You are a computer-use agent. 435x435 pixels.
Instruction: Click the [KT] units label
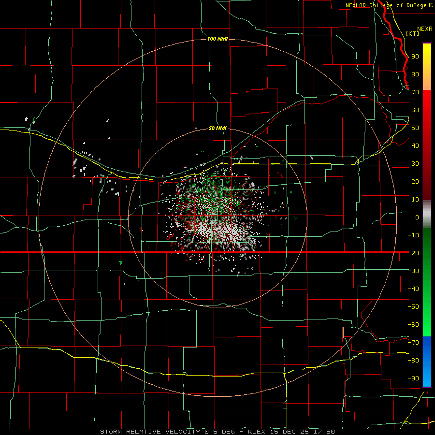click(413, 33)
